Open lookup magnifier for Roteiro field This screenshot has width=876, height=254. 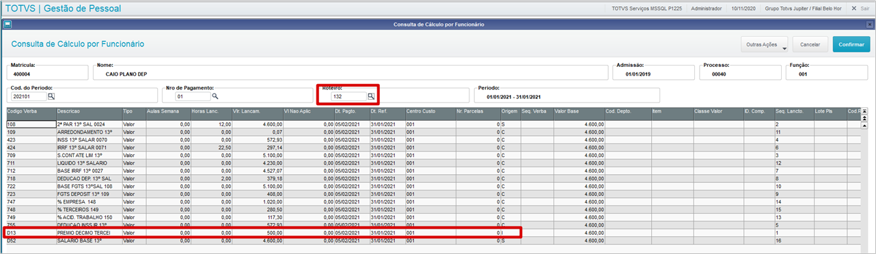point(371,97)
